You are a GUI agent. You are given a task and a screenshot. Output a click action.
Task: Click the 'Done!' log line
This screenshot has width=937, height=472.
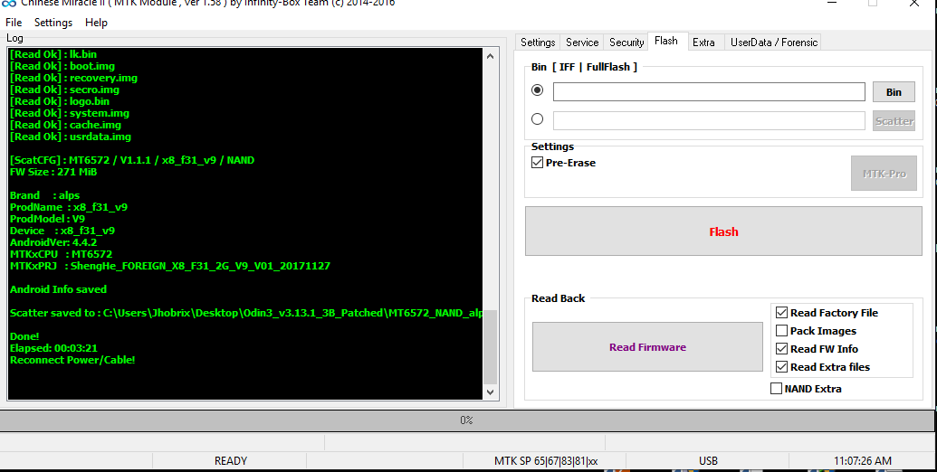[24, 336]
